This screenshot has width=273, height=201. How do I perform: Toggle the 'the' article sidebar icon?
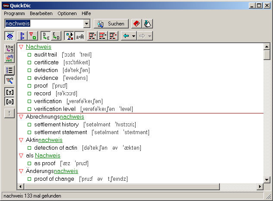click(10, 48)
